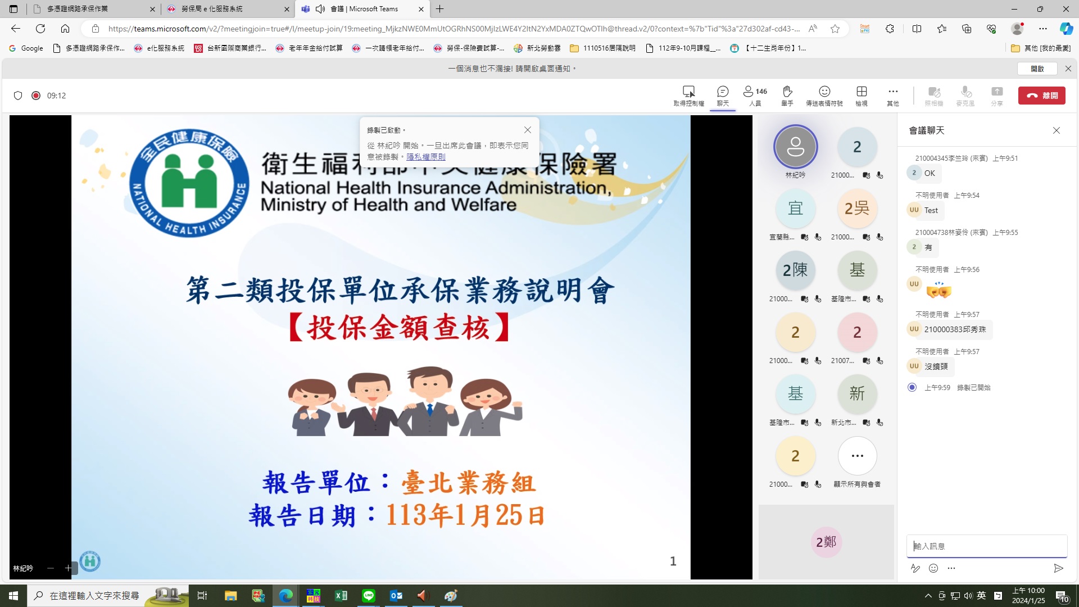1079x607 pixels.
Task: Expand the More actions ellipsis in toolbar
Action: pos(892,95)
